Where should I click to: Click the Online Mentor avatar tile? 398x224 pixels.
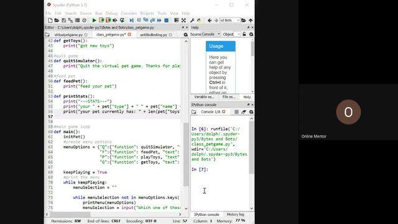348,112
